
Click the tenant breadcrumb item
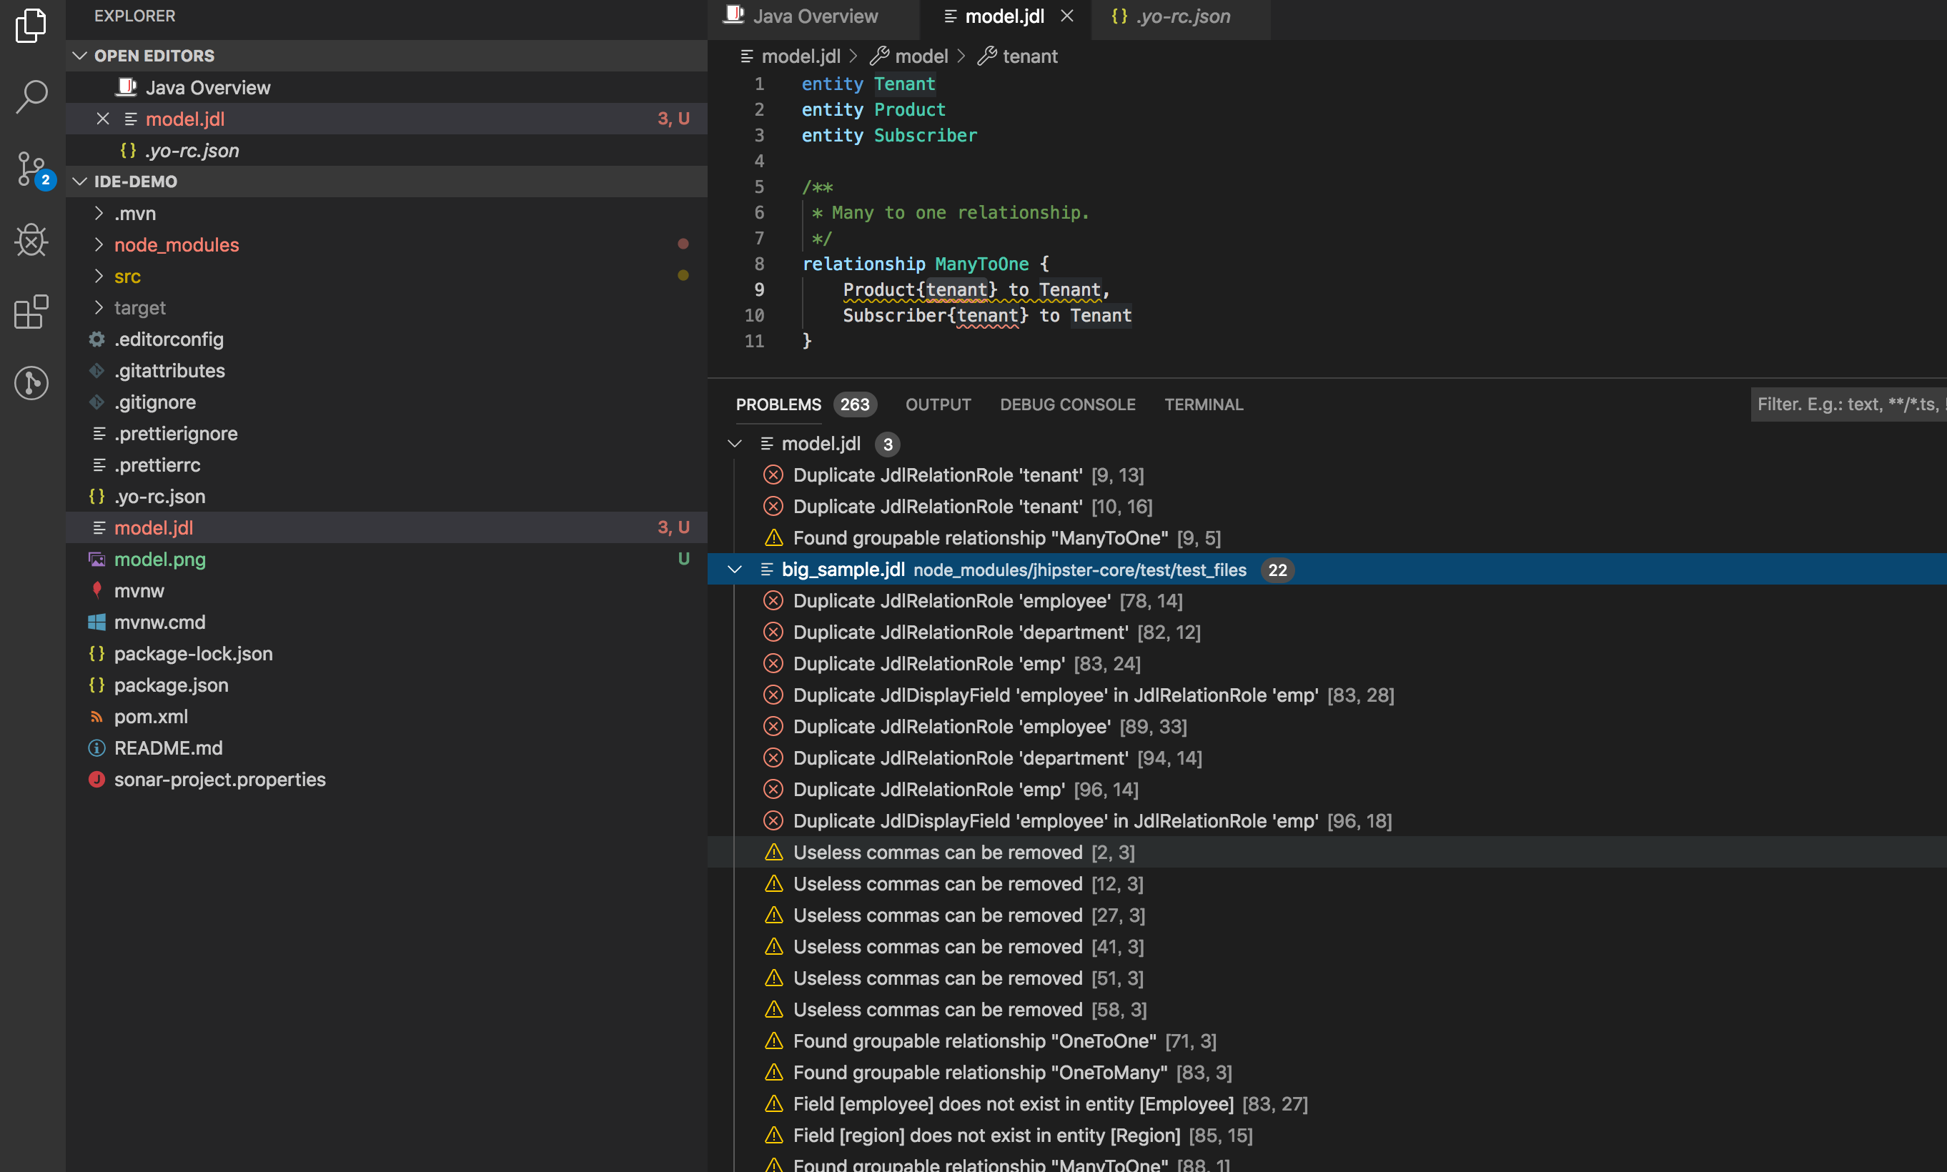tap(1029, 56)
